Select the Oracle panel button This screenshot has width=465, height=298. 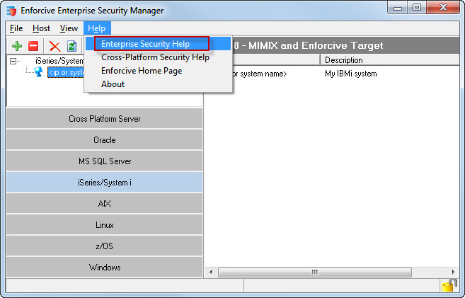[x=104, y=140]
